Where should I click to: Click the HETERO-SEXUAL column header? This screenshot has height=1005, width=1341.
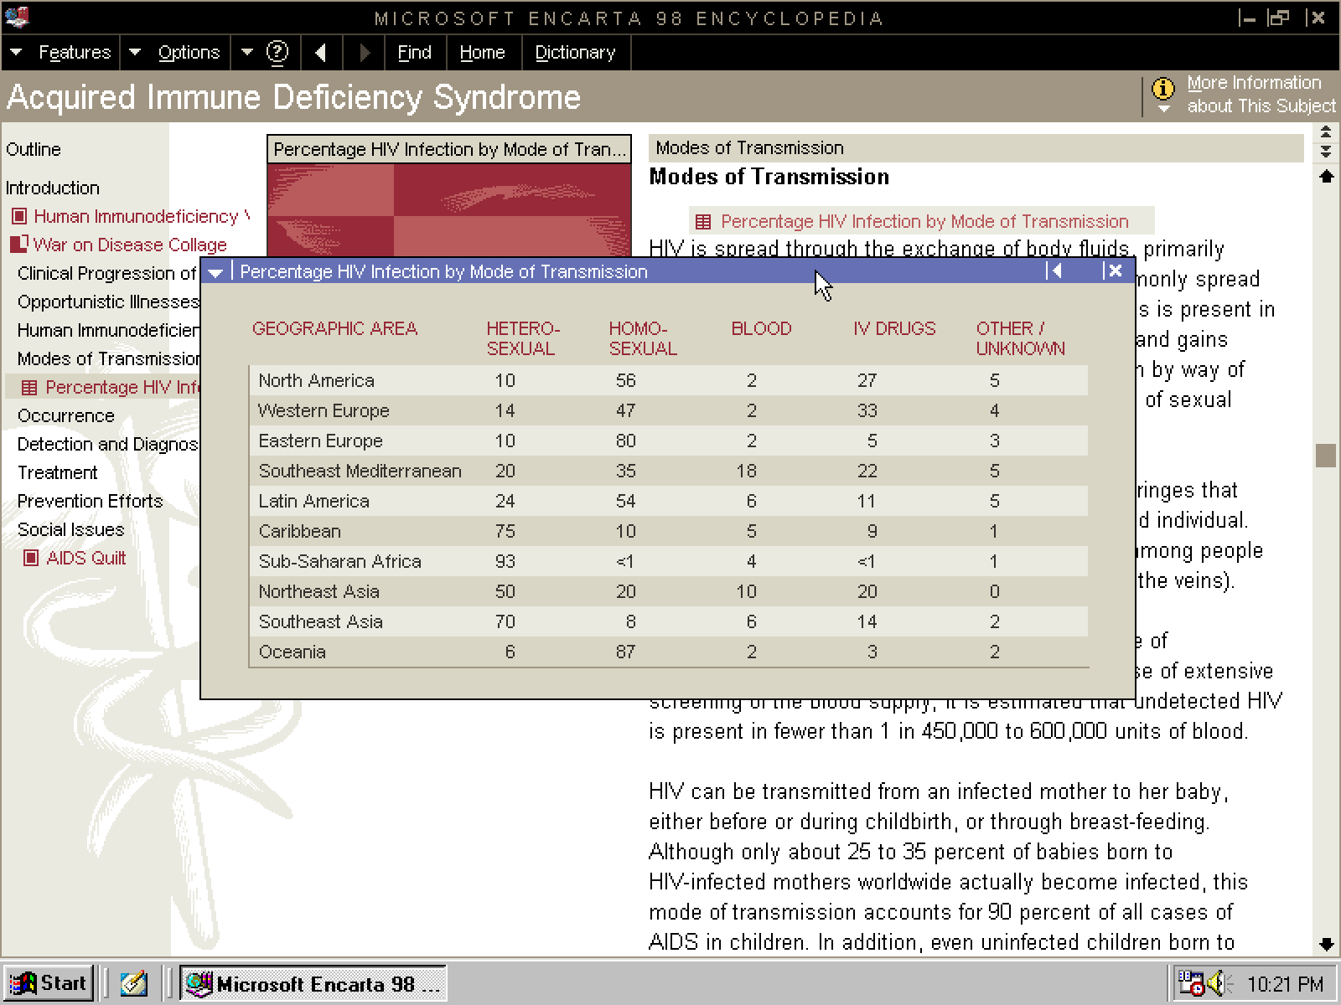523,338
